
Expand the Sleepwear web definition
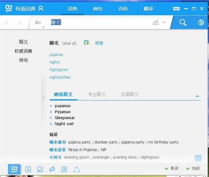(x=51, y=118)
